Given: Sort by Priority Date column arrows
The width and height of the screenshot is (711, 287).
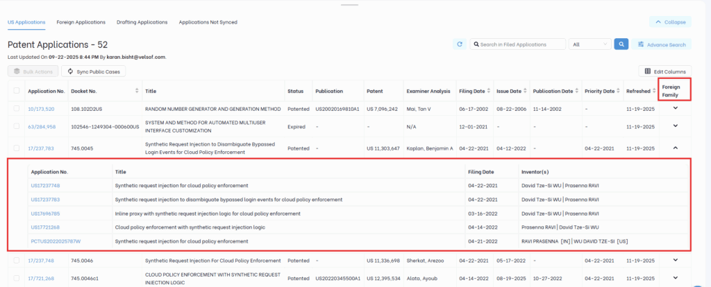Looking at the screenshot, I should (619, 92).
